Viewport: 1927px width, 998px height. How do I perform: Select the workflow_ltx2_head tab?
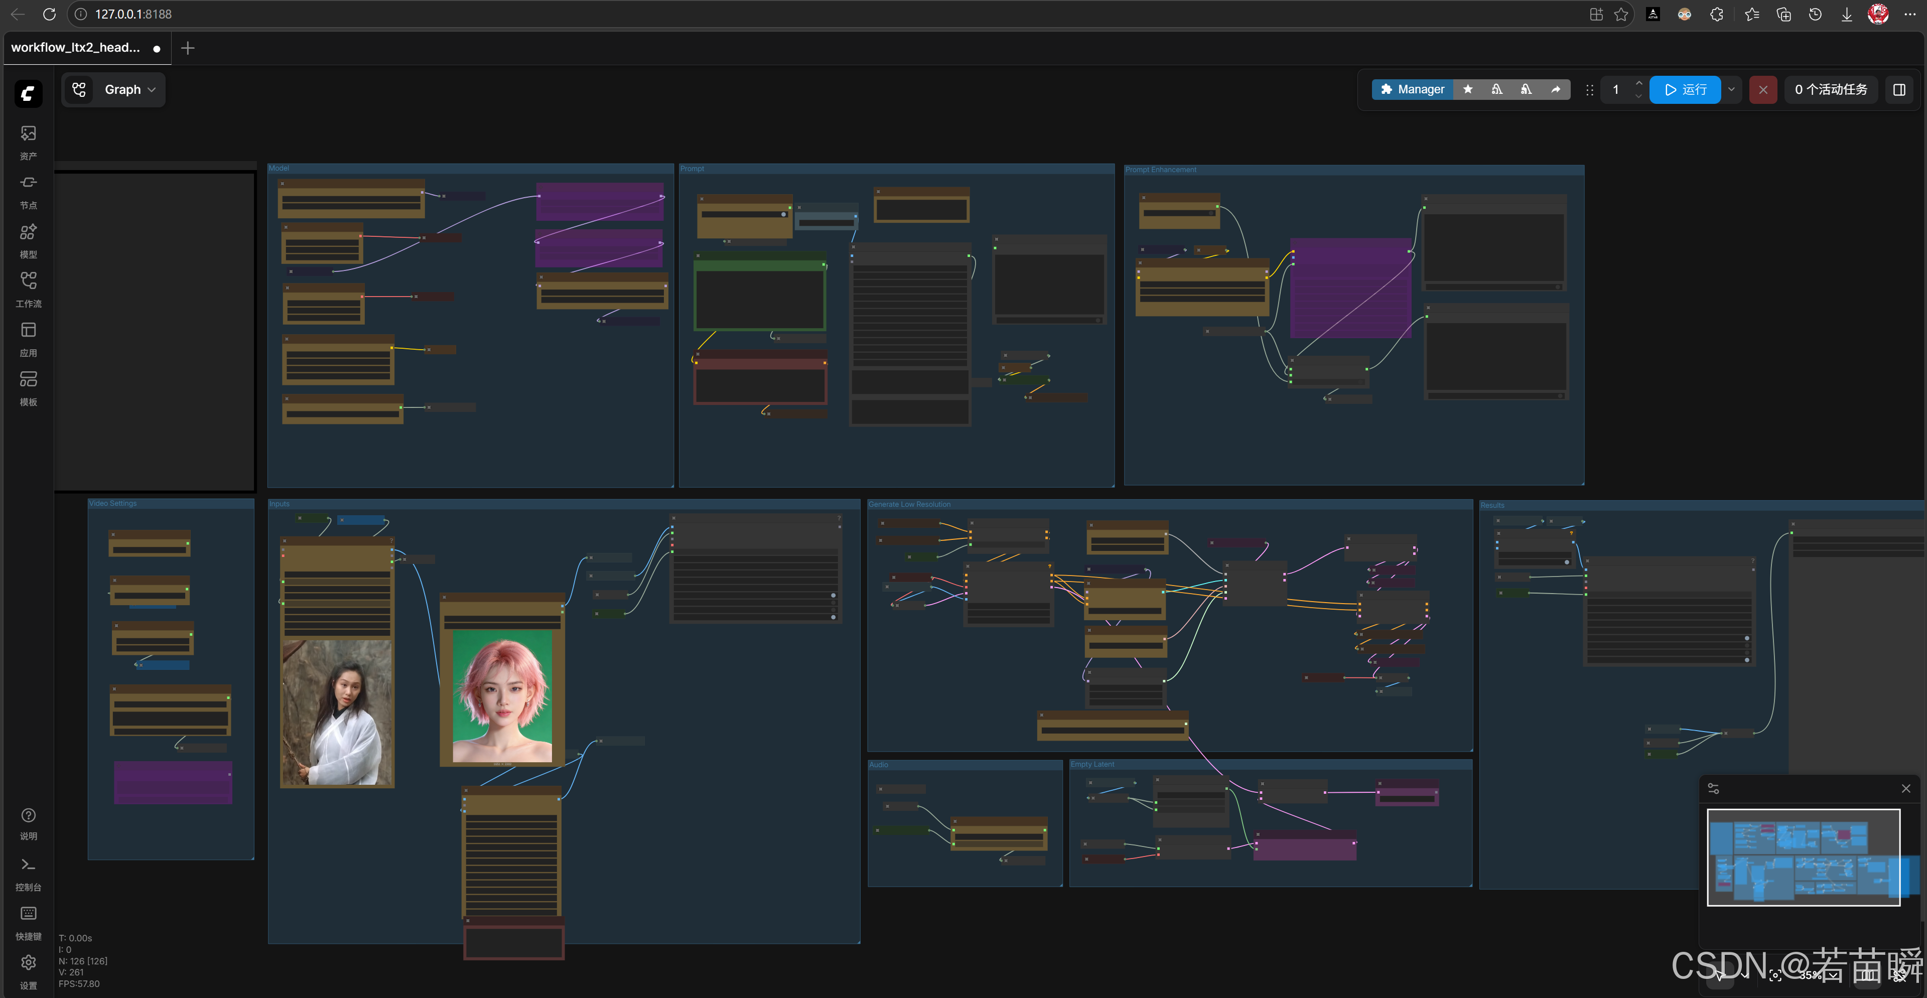(x=76, y=48)
